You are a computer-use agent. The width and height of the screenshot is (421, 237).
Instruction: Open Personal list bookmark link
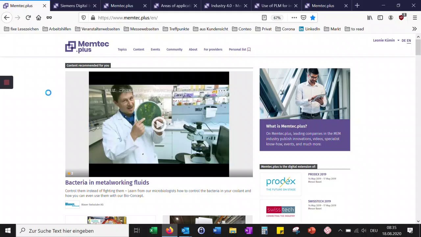240,49
